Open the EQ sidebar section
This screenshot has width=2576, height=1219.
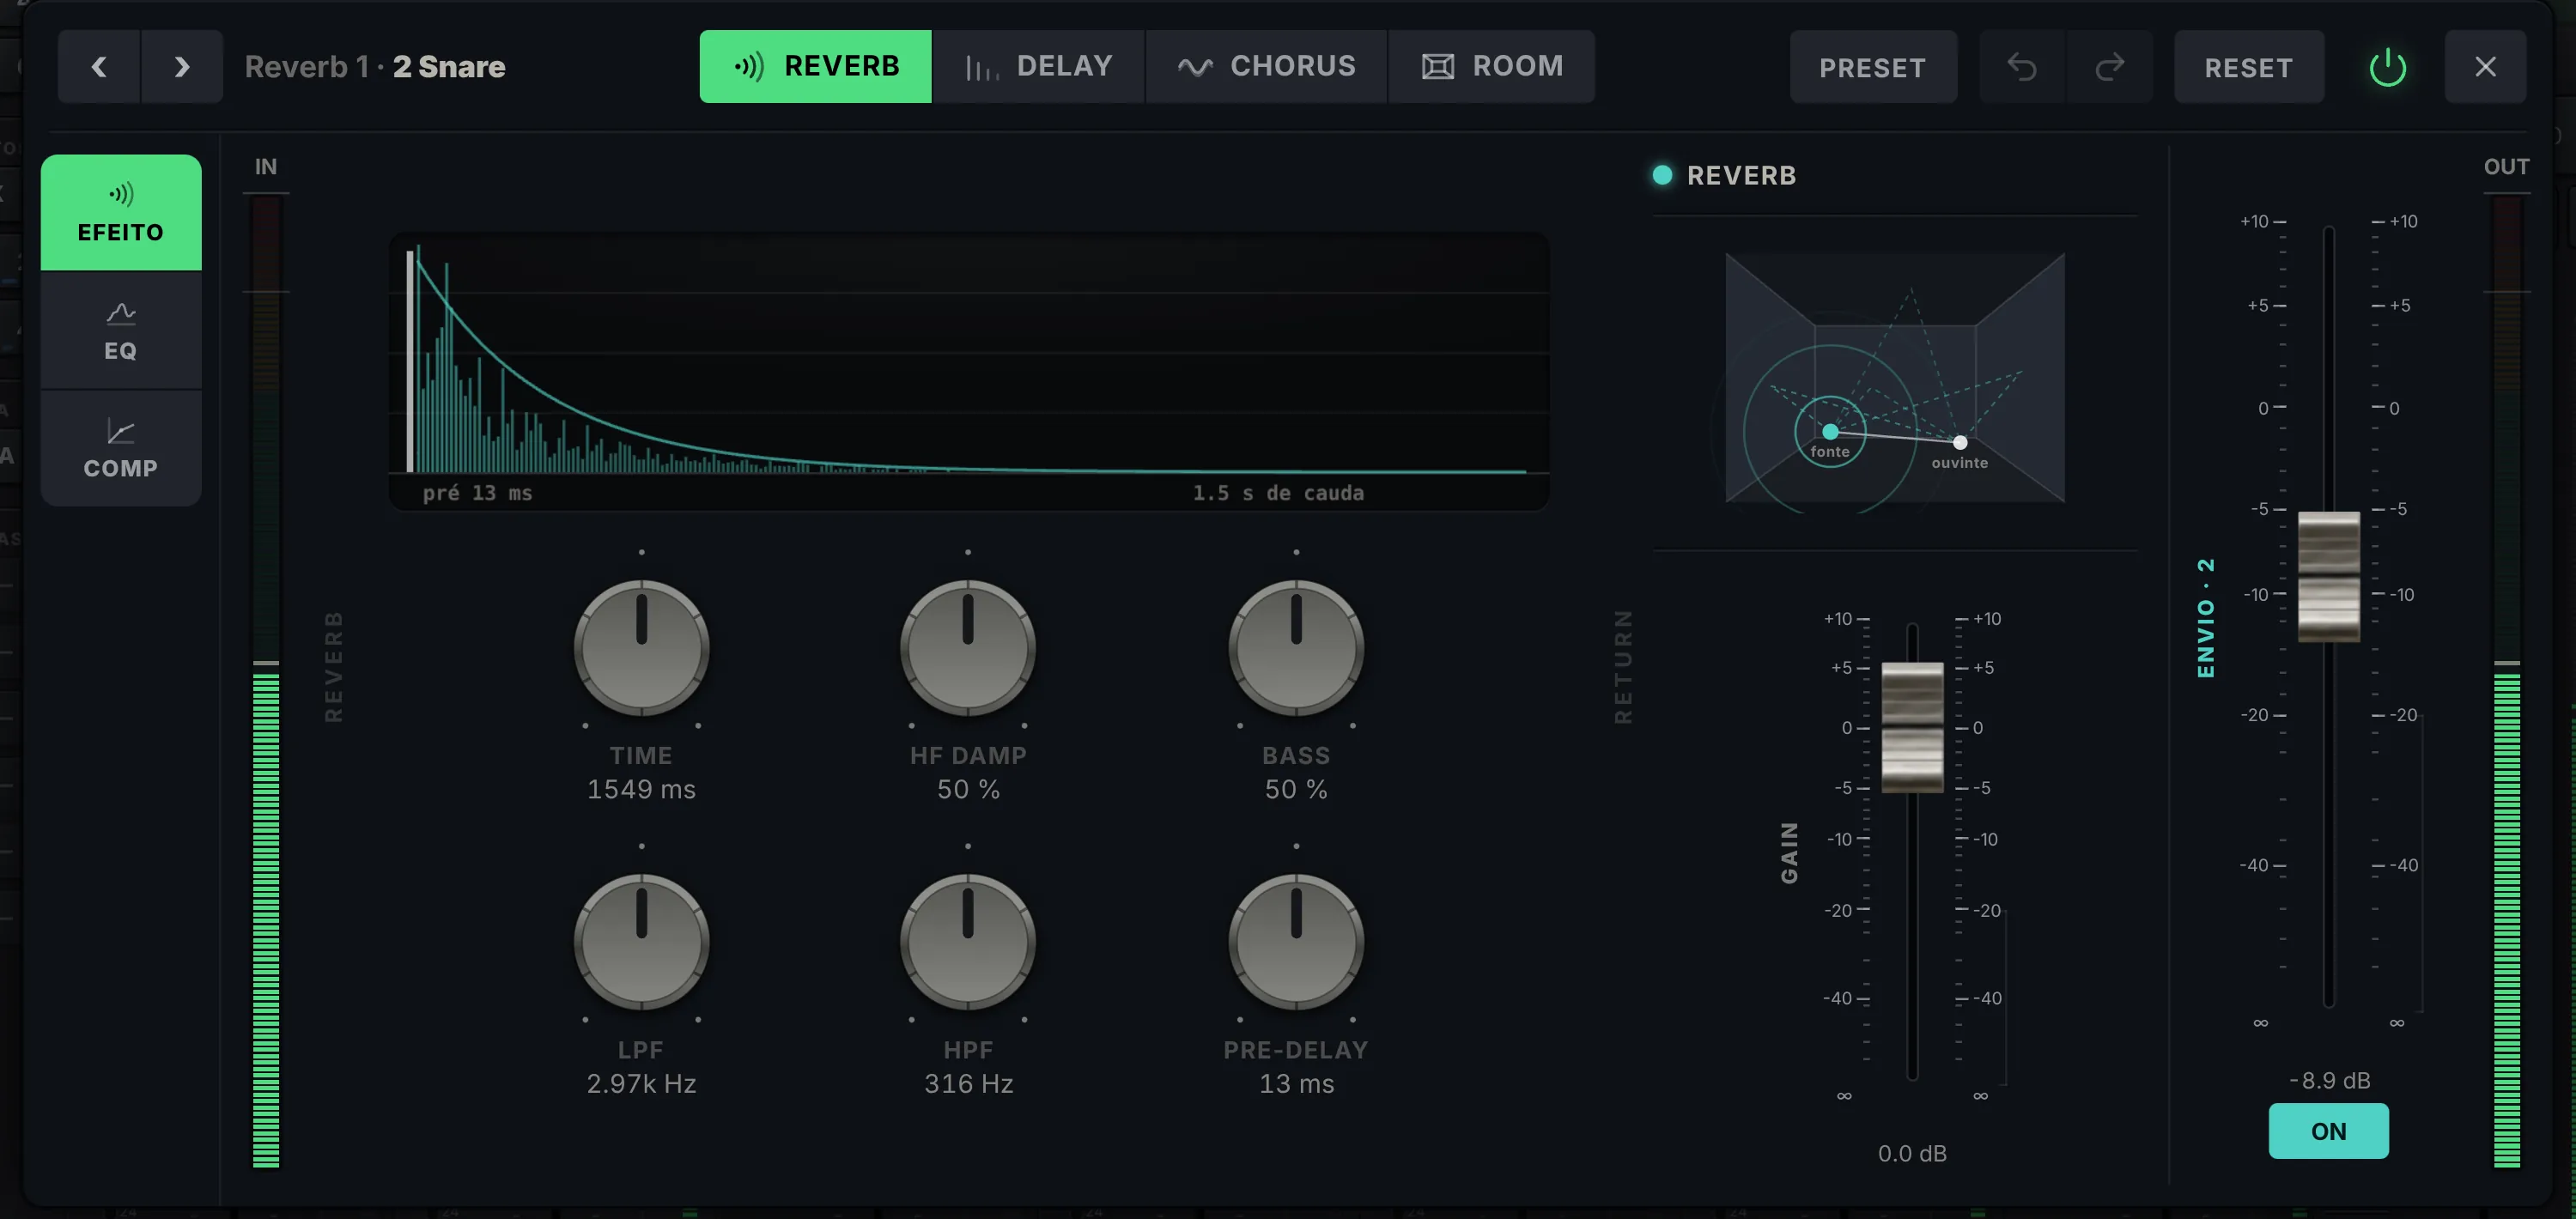click(x=121, y=330)
